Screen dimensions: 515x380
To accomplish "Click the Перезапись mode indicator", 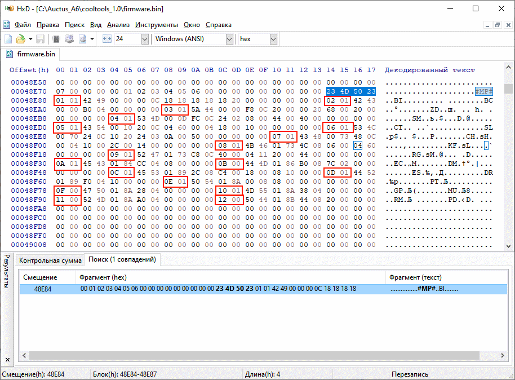I will (x=410, y=374).
